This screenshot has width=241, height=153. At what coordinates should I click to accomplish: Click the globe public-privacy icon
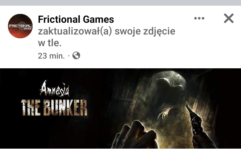(76, 56)
